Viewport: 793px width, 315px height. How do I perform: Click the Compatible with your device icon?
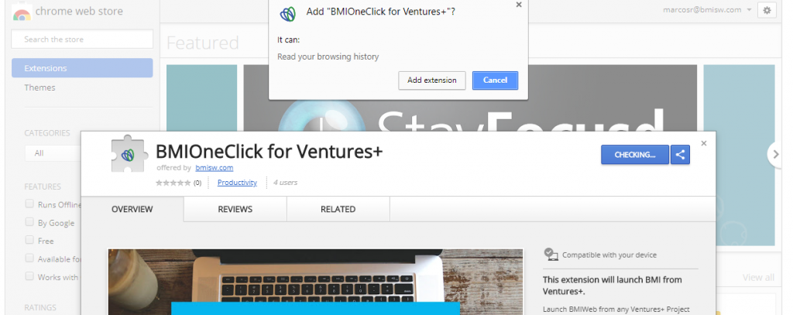click(x=551, y=255)
